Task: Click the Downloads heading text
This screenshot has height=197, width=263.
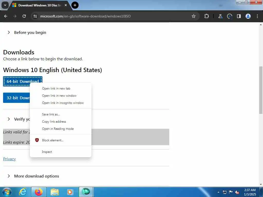Action: 18,52
